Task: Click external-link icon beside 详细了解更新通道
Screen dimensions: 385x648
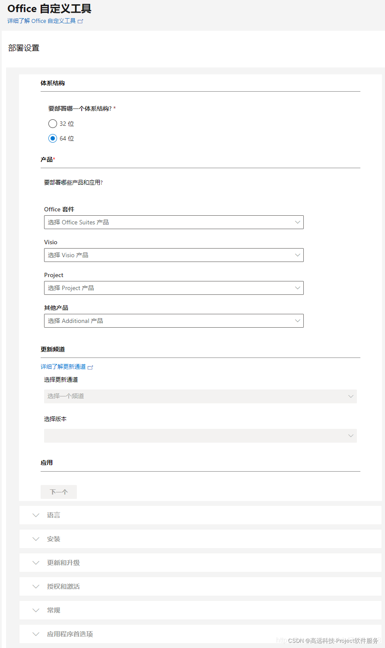Action: click(x=90, y=367)
